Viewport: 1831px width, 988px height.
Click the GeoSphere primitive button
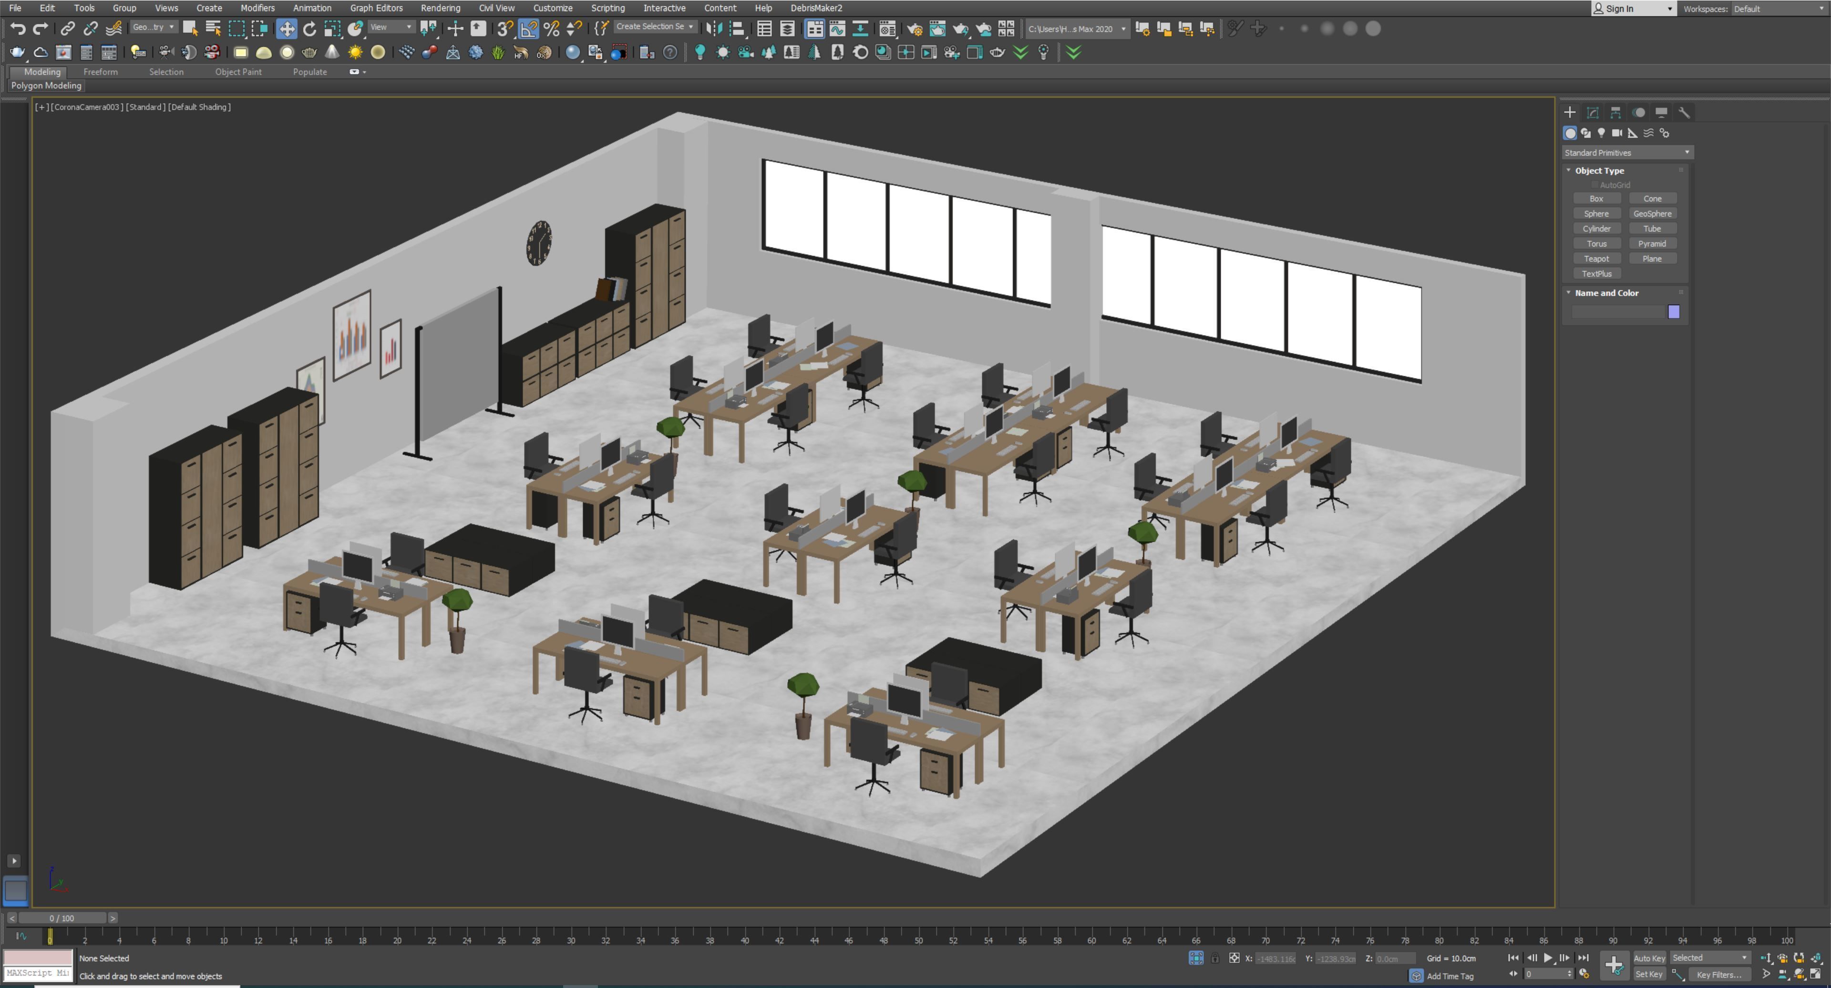1653,213
